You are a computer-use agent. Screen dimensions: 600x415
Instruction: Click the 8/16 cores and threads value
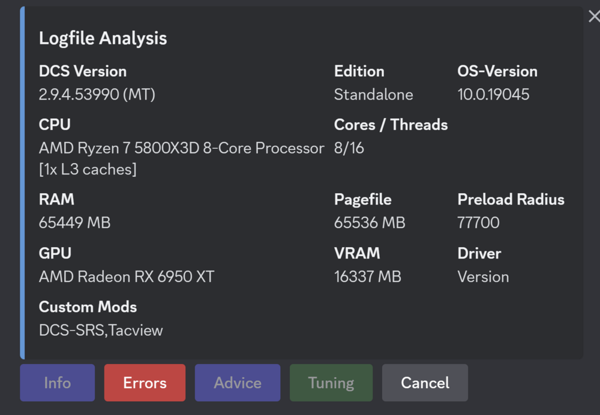tap(349, 148)
